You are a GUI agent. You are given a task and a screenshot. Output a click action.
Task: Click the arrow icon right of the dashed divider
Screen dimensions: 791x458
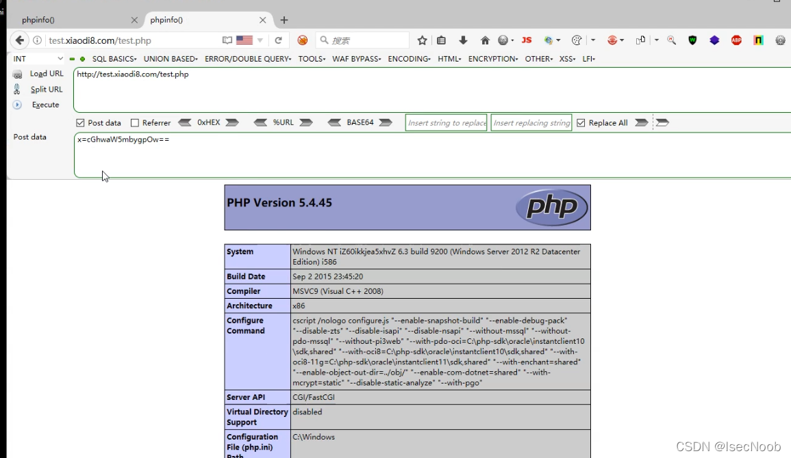click(662, 122)
